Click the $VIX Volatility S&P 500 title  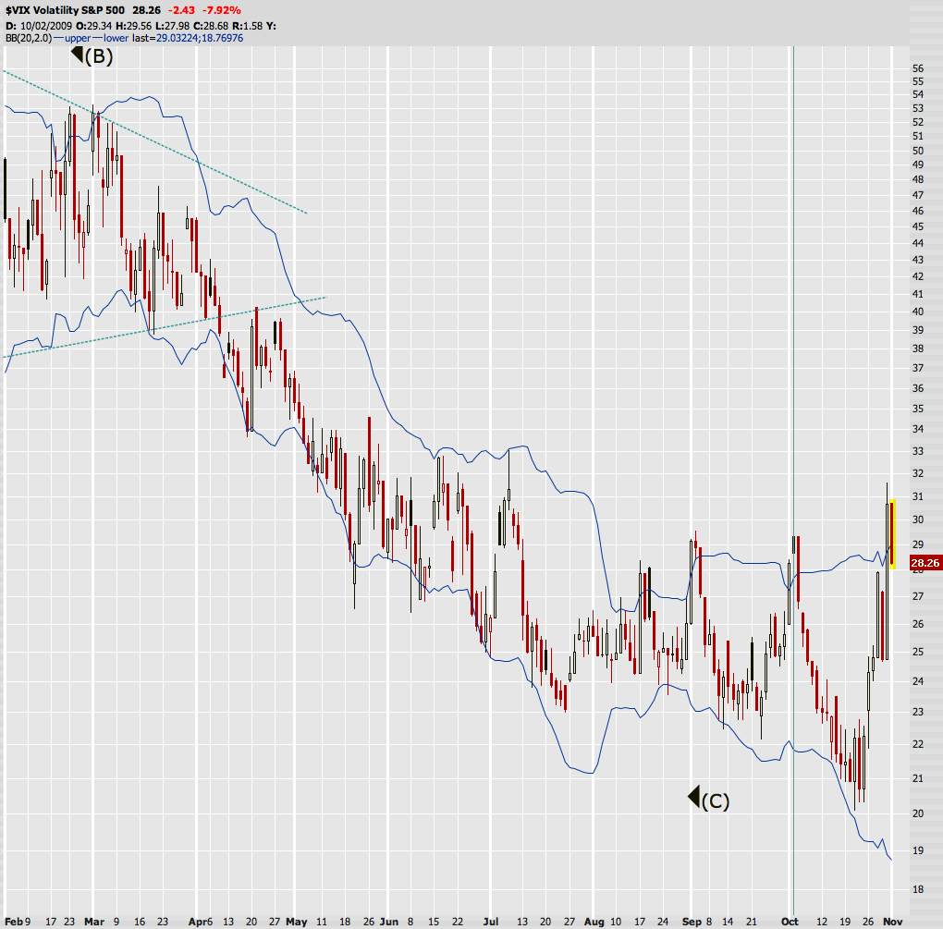coord(66,10)
